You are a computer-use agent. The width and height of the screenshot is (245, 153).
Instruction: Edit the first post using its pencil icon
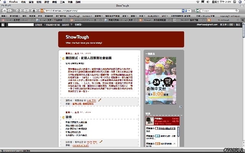point(100,100)
